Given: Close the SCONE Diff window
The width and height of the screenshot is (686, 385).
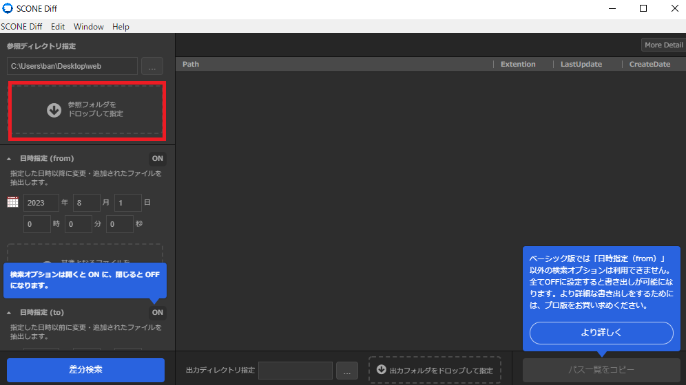Looking at the screenshot, I should (674, 8).
